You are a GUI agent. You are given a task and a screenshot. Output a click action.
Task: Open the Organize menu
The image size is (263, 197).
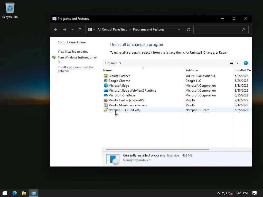tap(113, 63)
